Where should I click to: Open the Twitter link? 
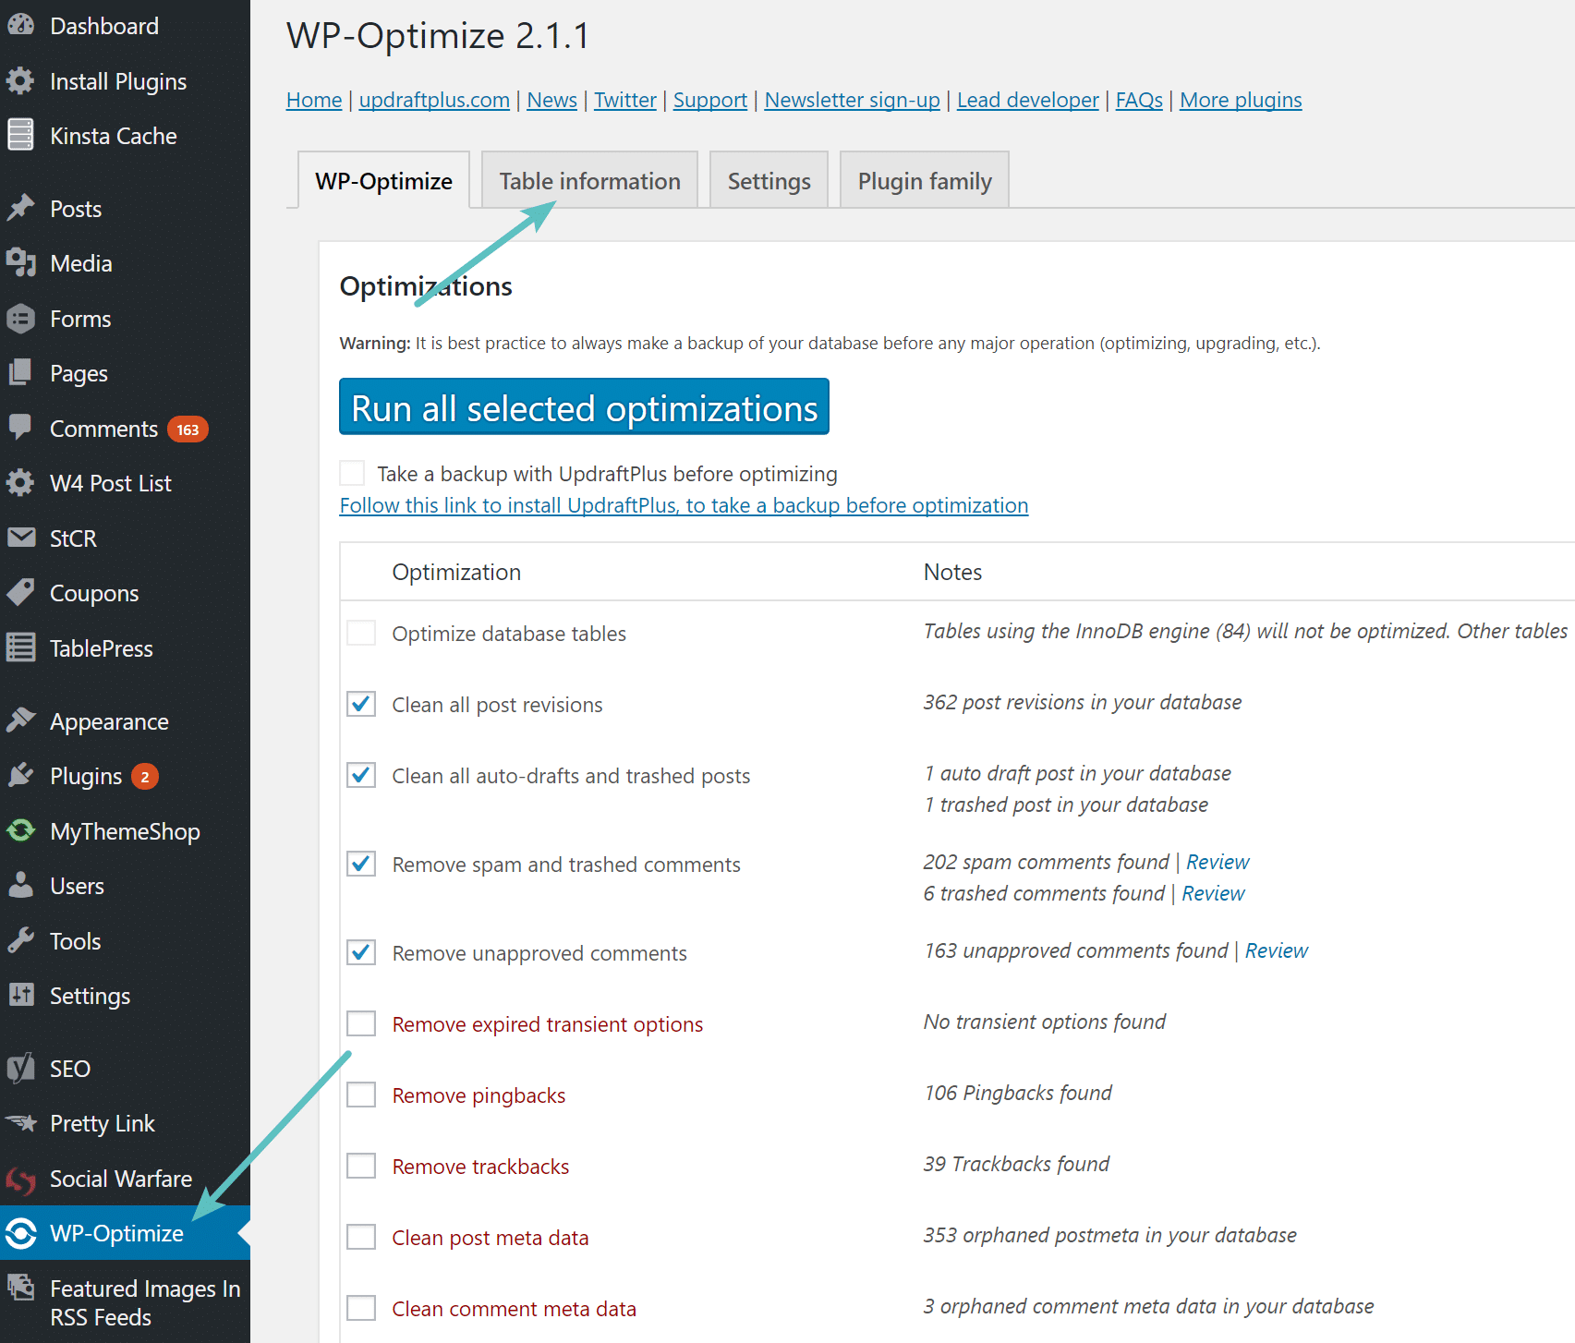pyautogui.click(x=624, y=100)
